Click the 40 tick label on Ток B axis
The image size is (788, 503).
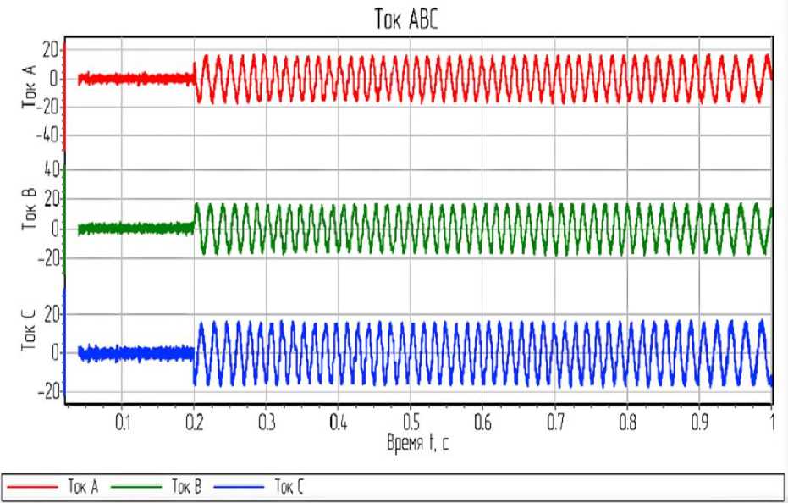pyautogui.click(x=52, y=170)
